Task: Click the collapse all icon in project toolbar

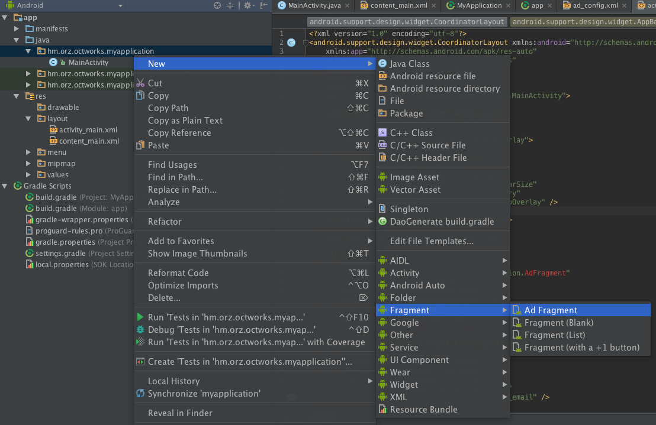Action: click(x=230, y=5)
